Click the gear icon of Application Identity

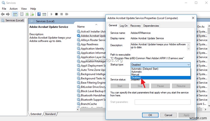tap(79, 48)
